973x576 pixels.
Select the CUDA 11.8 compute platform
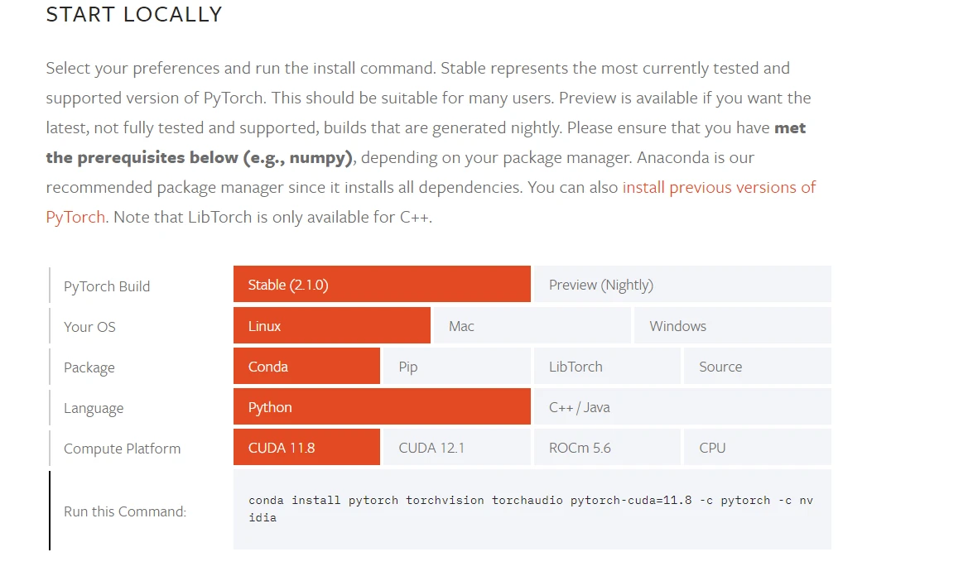[x=306, y=448]
